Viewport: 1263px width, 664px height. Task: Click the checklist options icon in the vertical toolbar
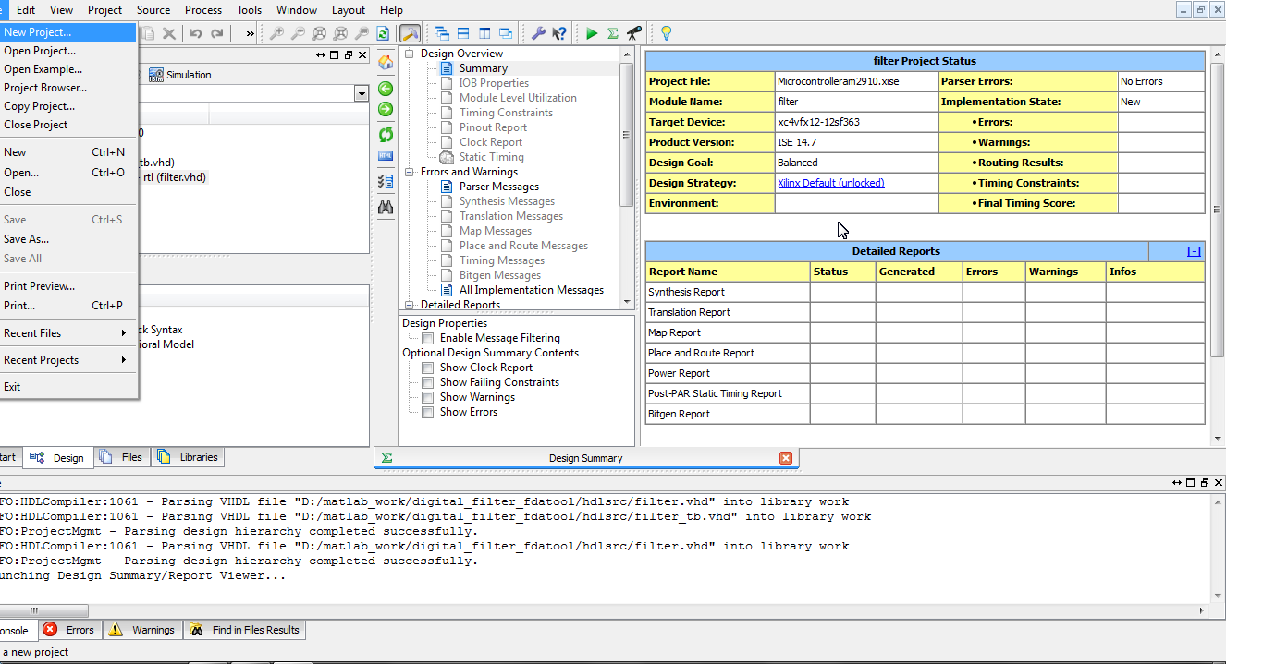(x=386, y=182)
